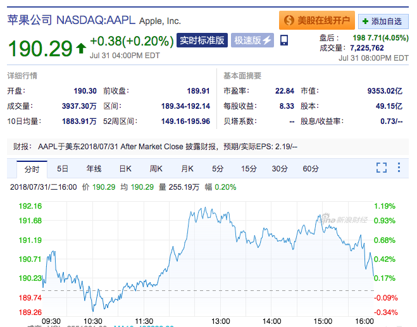Click the 13:00 time axis label
Viewport: 417px width, 327px height.
[x=220, y=321]
